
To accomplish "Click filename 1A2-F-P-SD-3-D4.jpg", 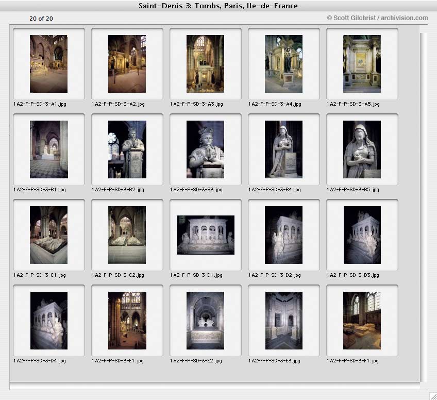I will click(40, 361).
